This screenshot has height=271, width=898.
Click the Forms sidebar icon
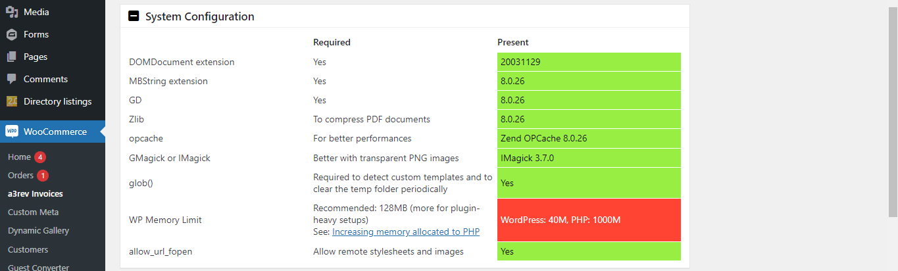12,34
